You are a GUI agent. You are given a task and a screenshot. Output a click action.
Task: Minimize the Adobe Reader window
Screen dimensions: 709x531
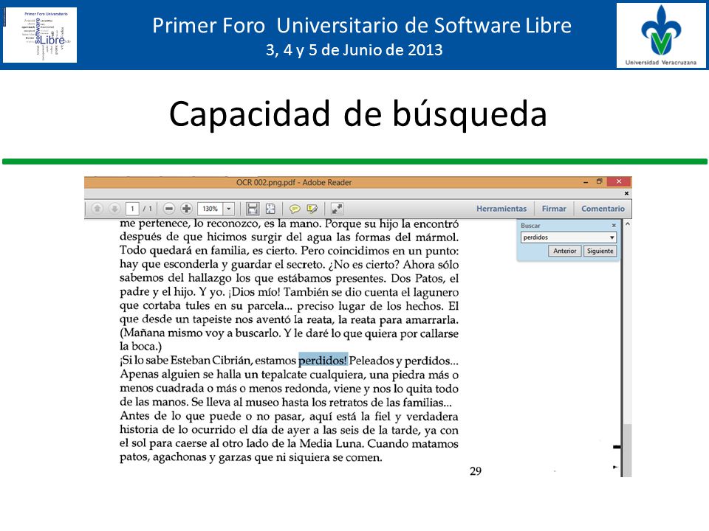pos(586,182)
